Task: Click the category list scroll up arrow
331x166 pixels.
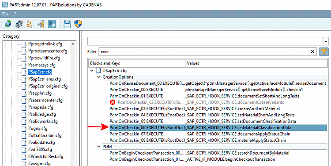Action: tap(73, 44)
